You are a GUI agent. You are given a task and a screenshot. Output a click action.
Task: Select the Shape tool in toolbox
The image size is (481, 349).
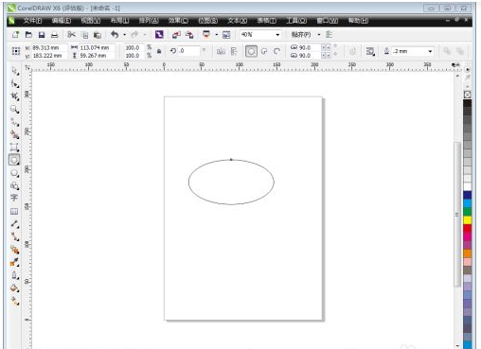[x=15, y=83]
